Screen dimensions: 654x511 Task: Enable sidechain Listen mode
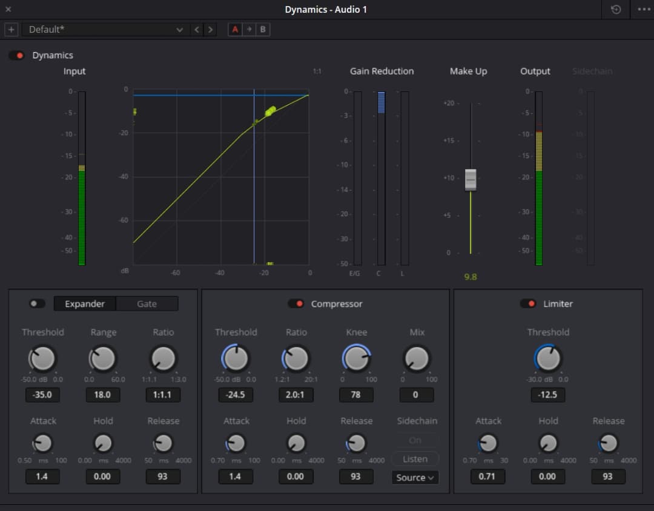pos(415,459)
